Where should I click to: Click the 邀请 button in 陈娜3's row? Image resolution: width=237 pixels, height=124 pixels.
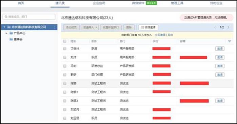coord(220,101)
